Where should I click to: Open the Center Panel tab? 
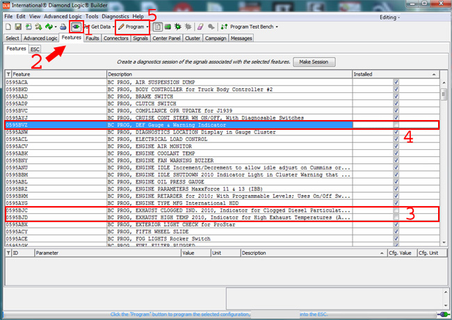tap(166, 38)
